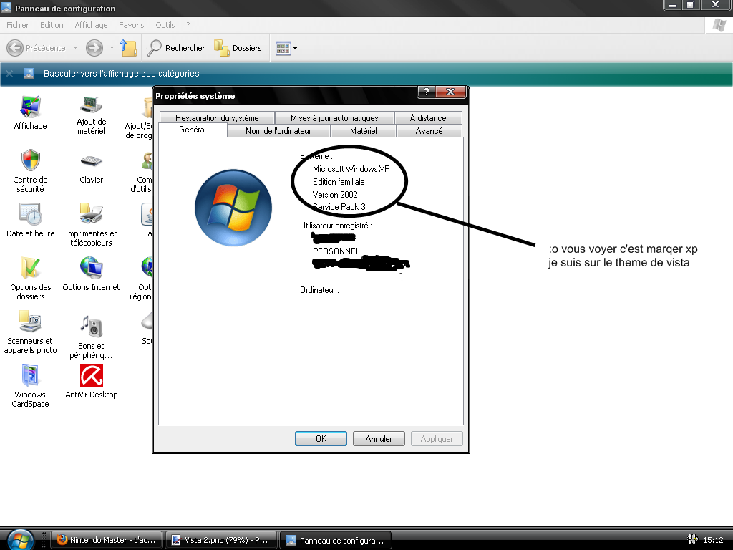Close the Propriétés système dialog
The width and height of the screenshot is (733, 550).
[450, 92]
